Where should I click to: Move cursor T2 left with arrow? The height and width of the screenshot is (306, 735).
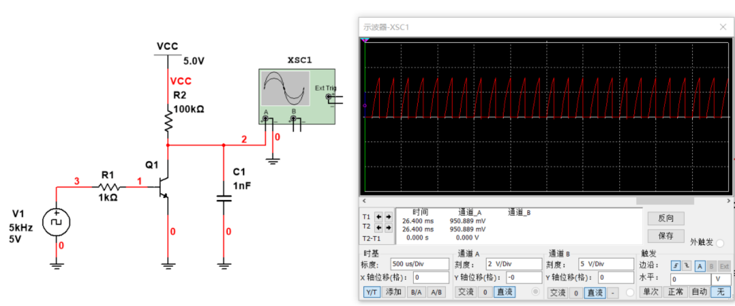(x=379, y=228)
